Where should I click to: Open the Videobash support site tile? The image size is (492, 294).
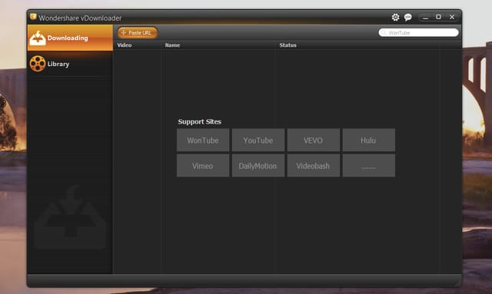[x=313, y=166]
